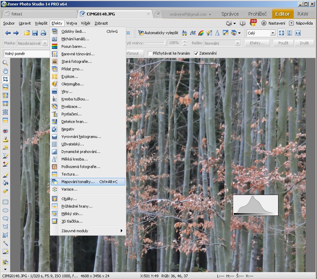Pick the Clone Stamp tool
Screen dimensions: 317x279
point(5,139)
